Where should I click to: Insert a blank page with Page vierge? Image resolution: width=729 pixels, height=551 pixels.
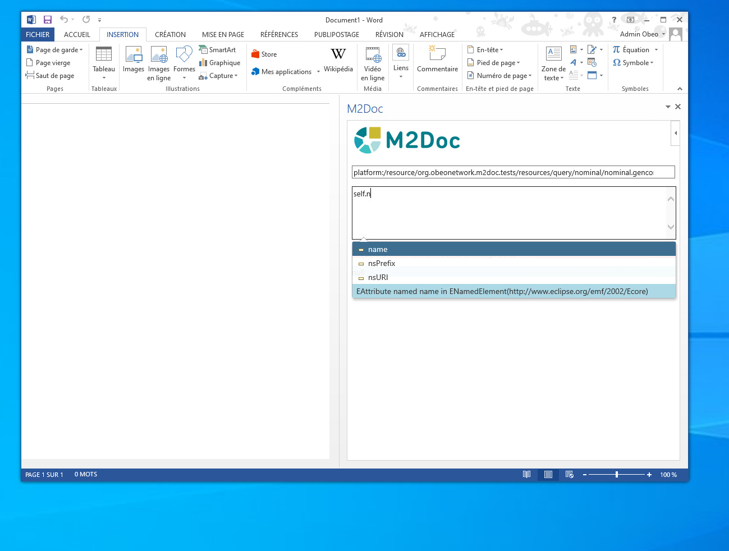[x=48, y=63]
